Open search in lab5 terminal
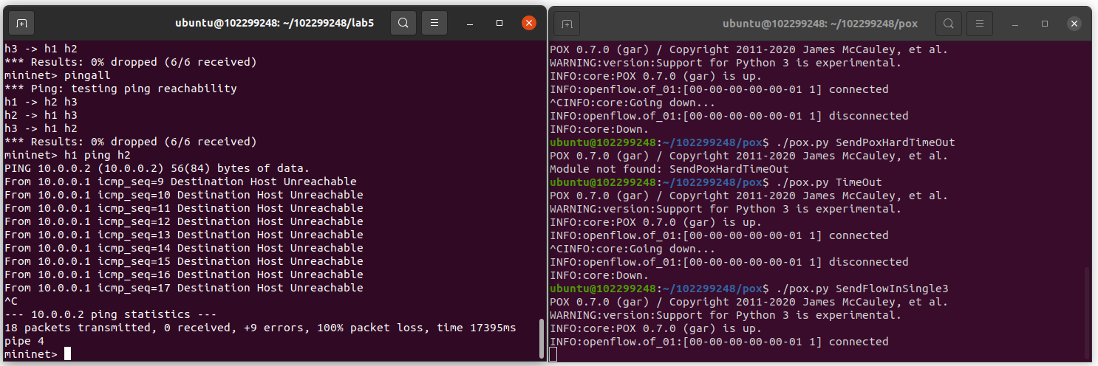 (403, 24)
